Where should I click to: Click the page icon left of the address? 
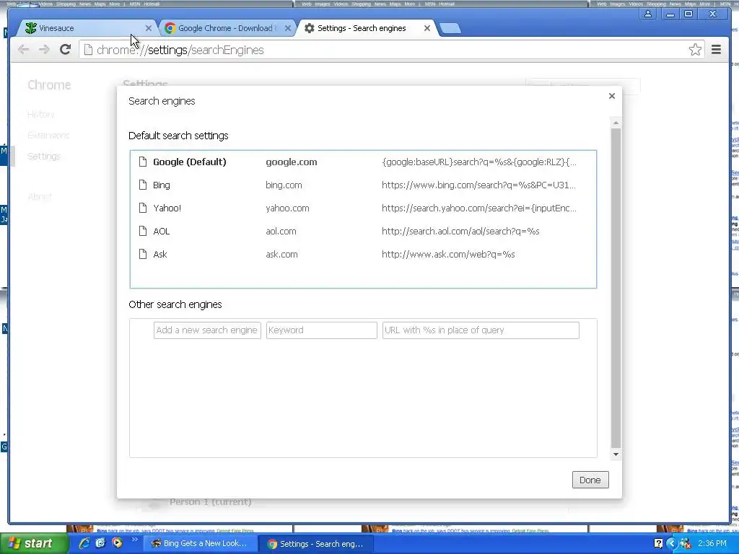[88, 50]
